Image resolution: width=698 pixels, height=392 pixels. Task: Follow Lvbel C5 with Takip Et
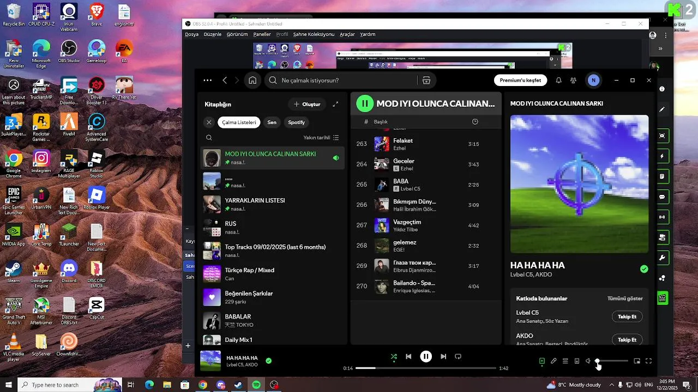pos(627,317)
